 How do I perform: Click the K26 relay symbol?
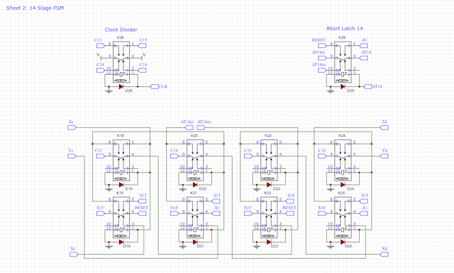[x=121, y=62]
